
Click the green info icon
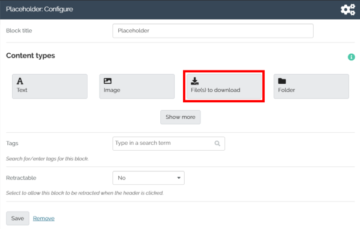(351, 57)
